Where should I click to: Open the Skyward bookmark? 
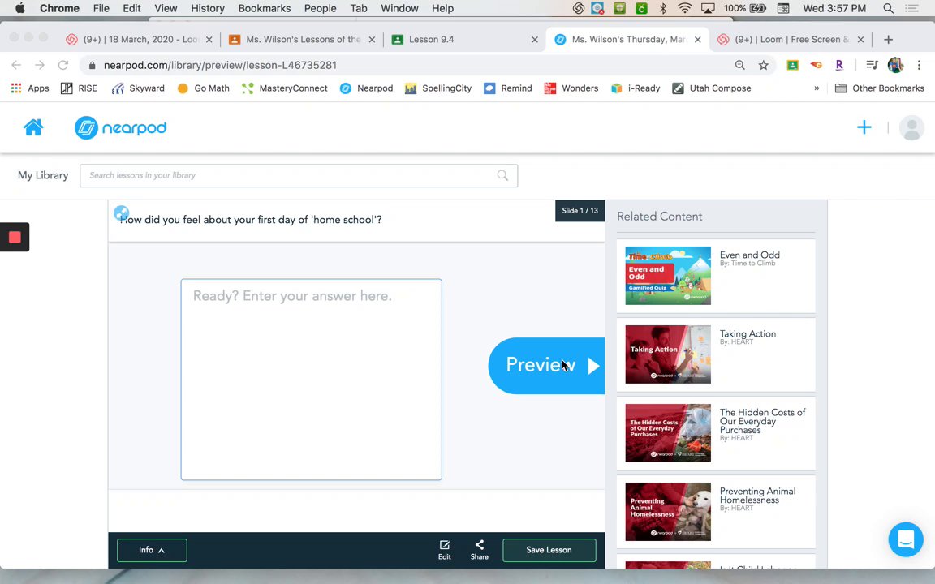138,88
